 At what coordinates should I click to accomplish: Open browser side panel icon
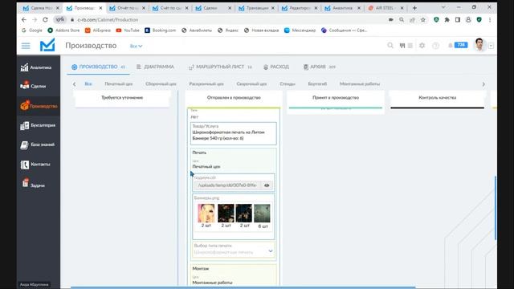pyautogui.click(x=458, y=19)
